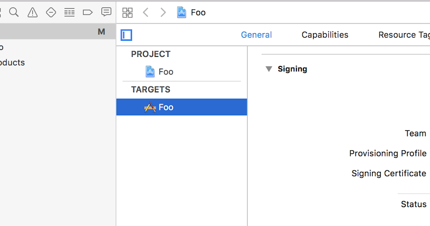Click the Signing section header label
The image size is (430, 226).
292,69
